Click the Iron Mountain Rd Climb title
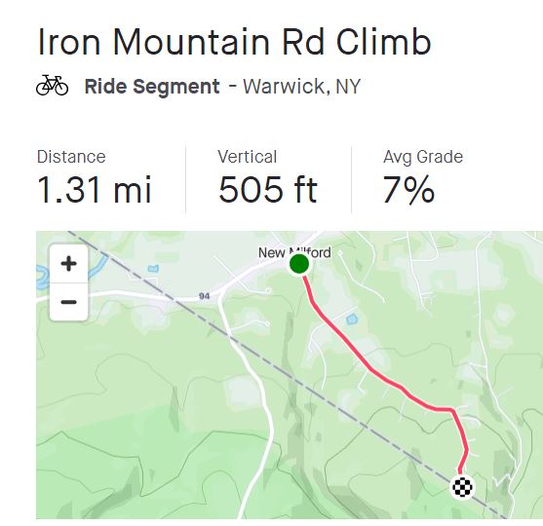 tap(234, 42)
